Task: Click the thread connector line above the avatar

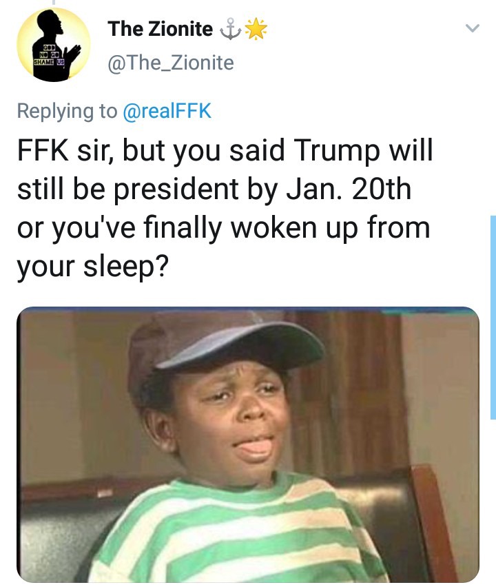Action: point(54,2)
